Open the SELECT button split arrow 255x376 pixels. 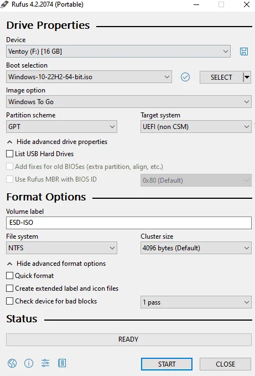coord(247,77)
